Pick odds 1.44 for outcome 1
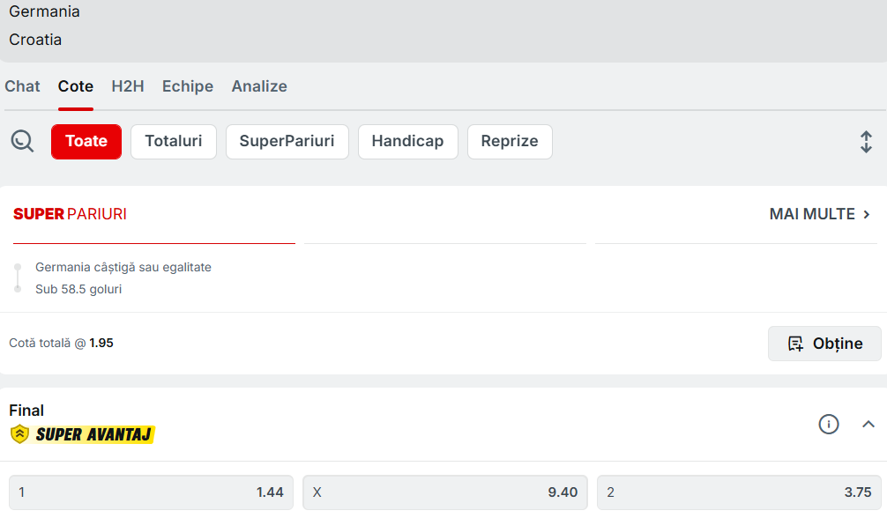This screenshot has height=518, width=887. (x=151, y=492)
